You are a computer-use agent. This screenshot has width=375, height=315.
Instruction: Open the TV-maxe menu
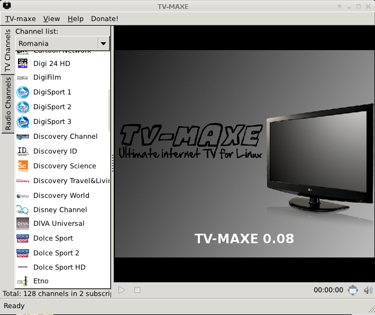(21, 18)
